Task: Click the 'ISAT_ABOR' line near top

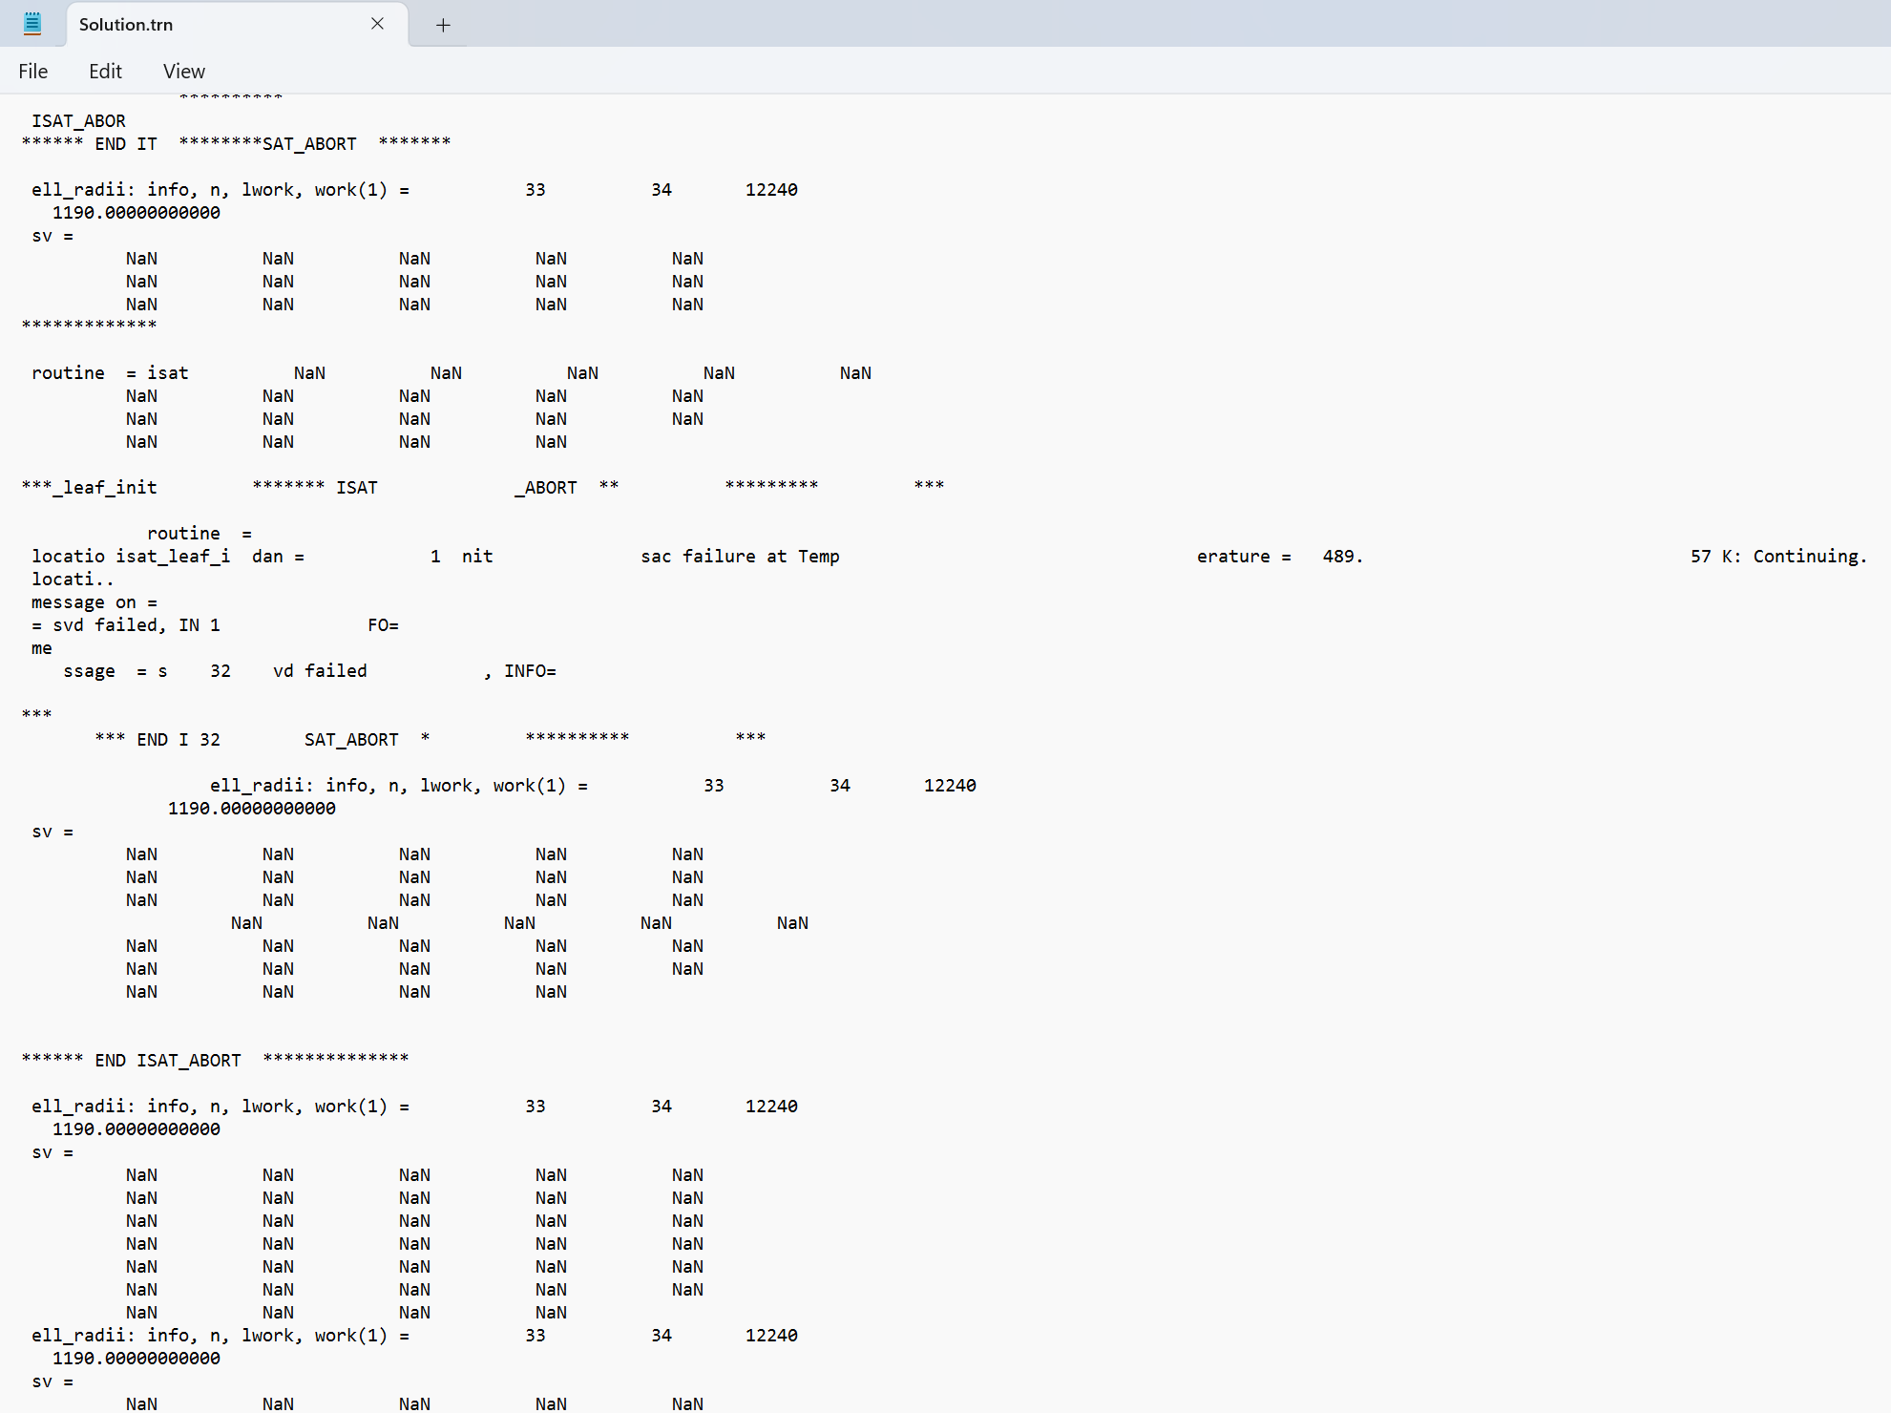Action: click(x=78, y=121)
